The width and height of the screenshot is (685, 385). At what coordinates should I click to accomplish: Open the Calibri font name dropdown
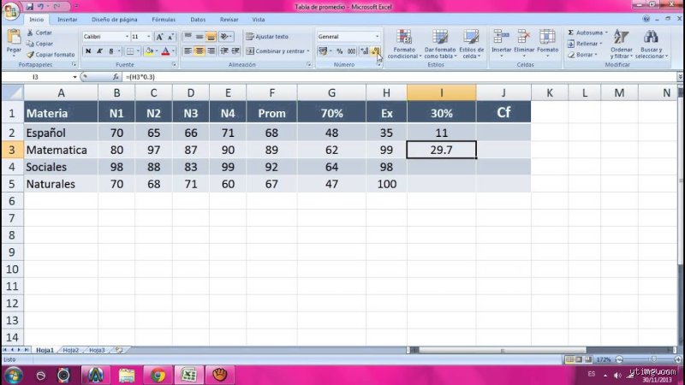coord(127,37)
